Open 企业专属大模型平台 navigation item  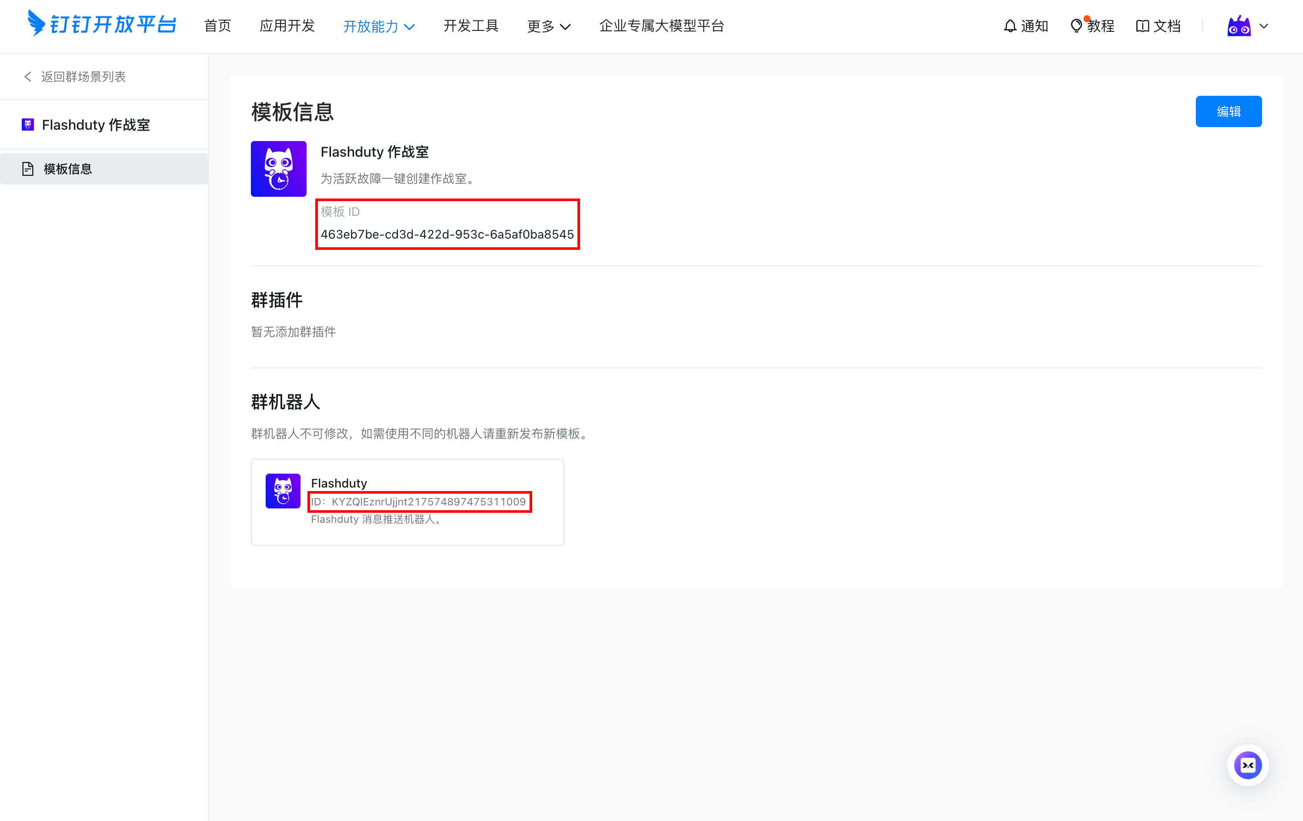(x=661, y=26)
